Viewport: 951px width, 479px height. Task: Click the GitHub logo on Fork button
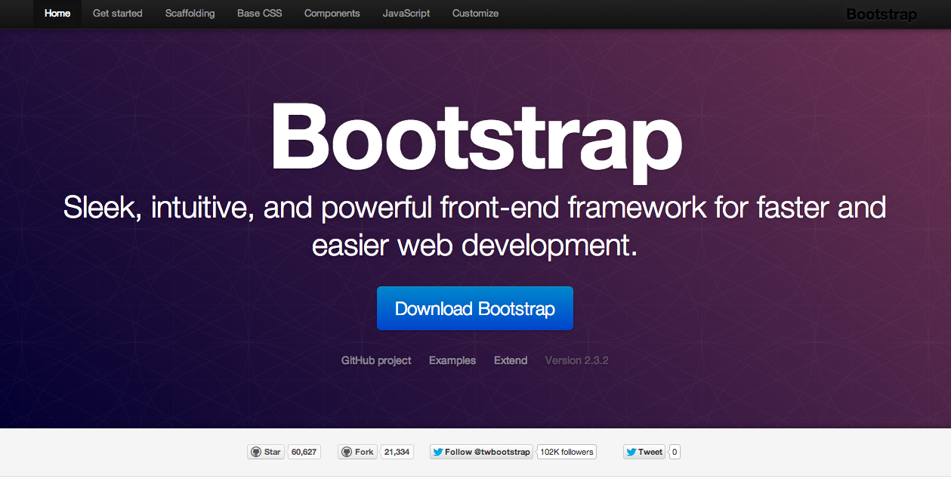347,452
